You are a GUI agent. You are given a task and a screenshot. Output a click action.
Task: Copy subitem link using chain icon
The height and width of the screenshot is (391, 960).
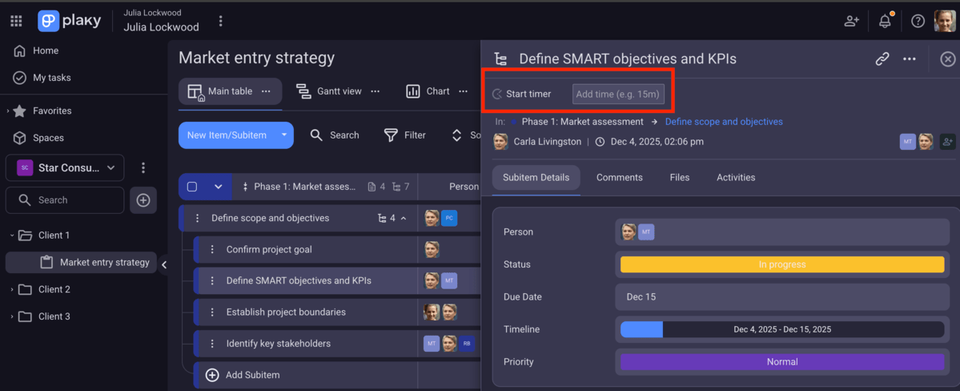tap(882, 58)
